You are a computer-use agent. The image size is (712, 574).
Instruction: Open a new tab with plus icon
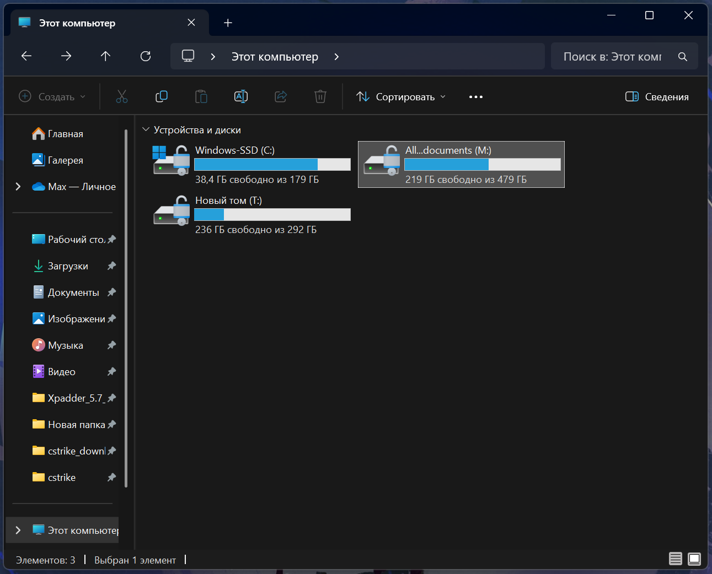pyautogui.click(x=228, y=23)
